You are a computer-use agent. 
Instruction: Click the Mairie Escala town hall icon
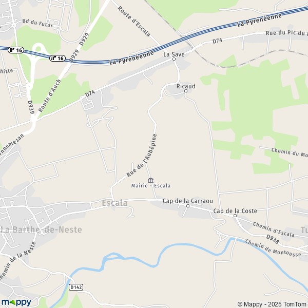click(150, 180)
